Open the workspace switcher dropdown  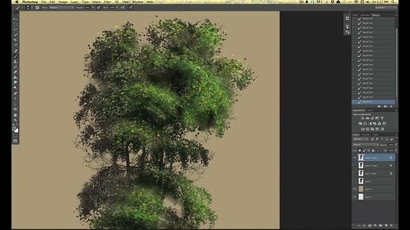coord(386,8)
